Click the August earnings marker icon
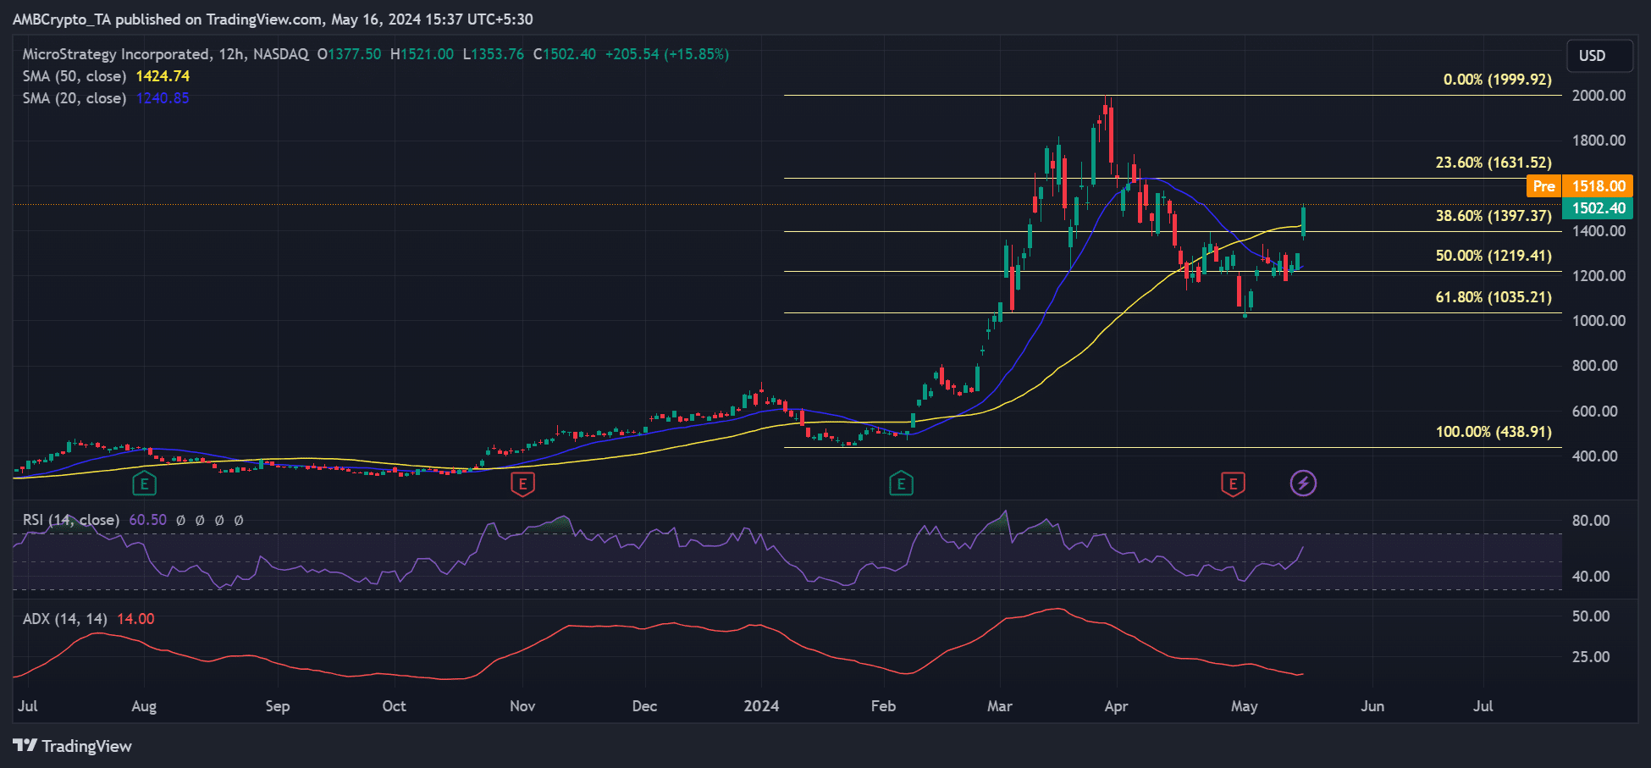1651x768 pixels. click(144, 483)
